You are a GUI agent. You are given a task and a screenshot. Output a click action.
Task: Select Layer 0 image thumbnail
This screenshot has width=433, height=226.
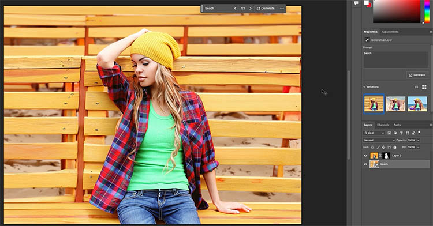pyautogui.click(x=374, y=156)
